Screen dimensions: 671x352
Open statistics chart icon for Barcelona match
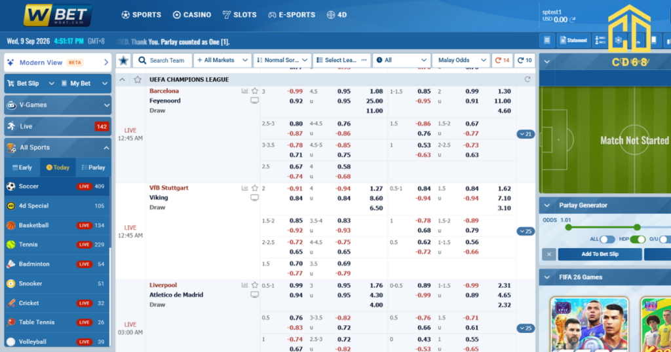point(245,91)
